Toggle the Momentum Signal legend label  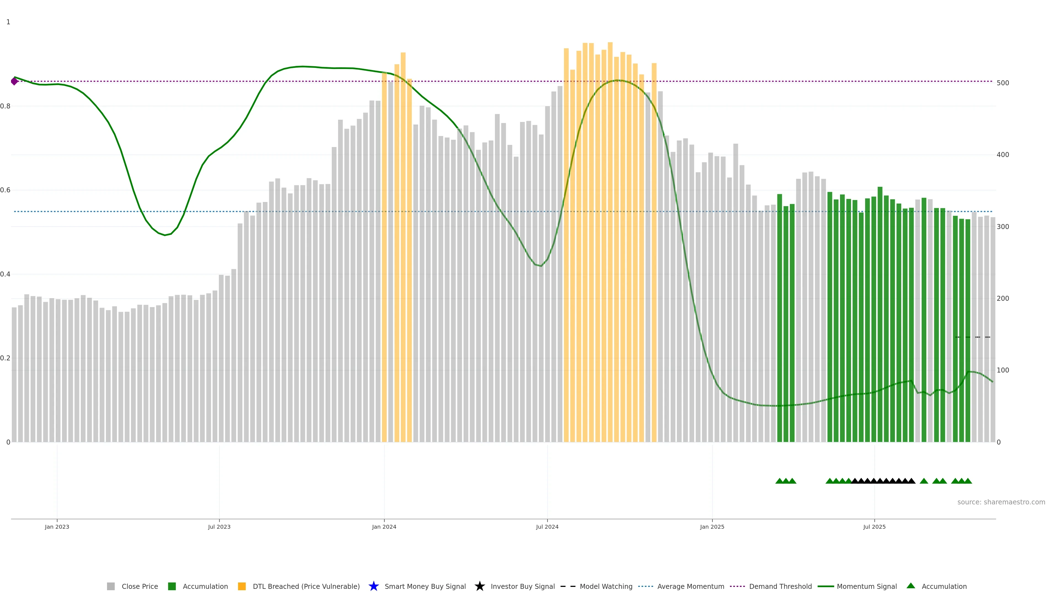pos(867,586)
